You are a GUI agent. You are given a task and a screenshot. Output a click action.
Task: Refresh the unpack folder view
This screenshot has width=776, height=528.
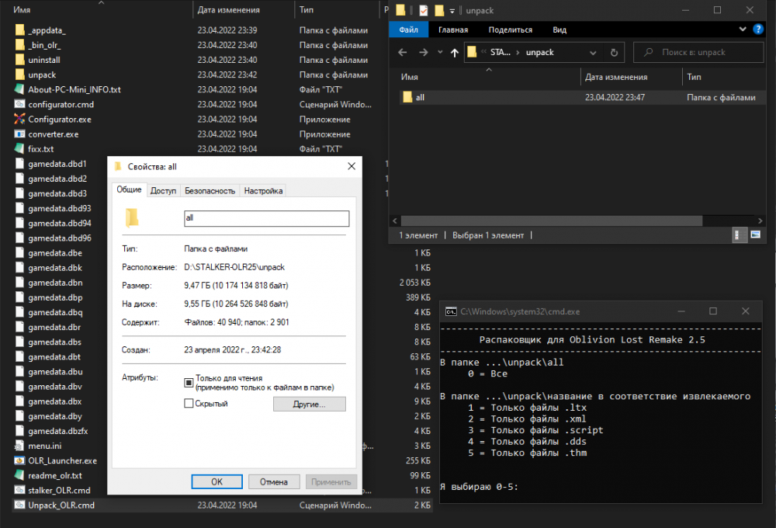(614, 53)
